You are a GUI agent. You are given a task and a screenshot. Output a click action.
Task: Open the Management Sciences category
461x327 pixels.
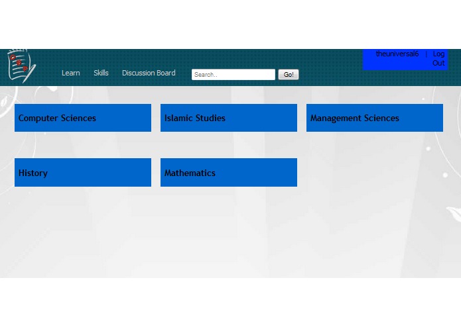(375, 118)
